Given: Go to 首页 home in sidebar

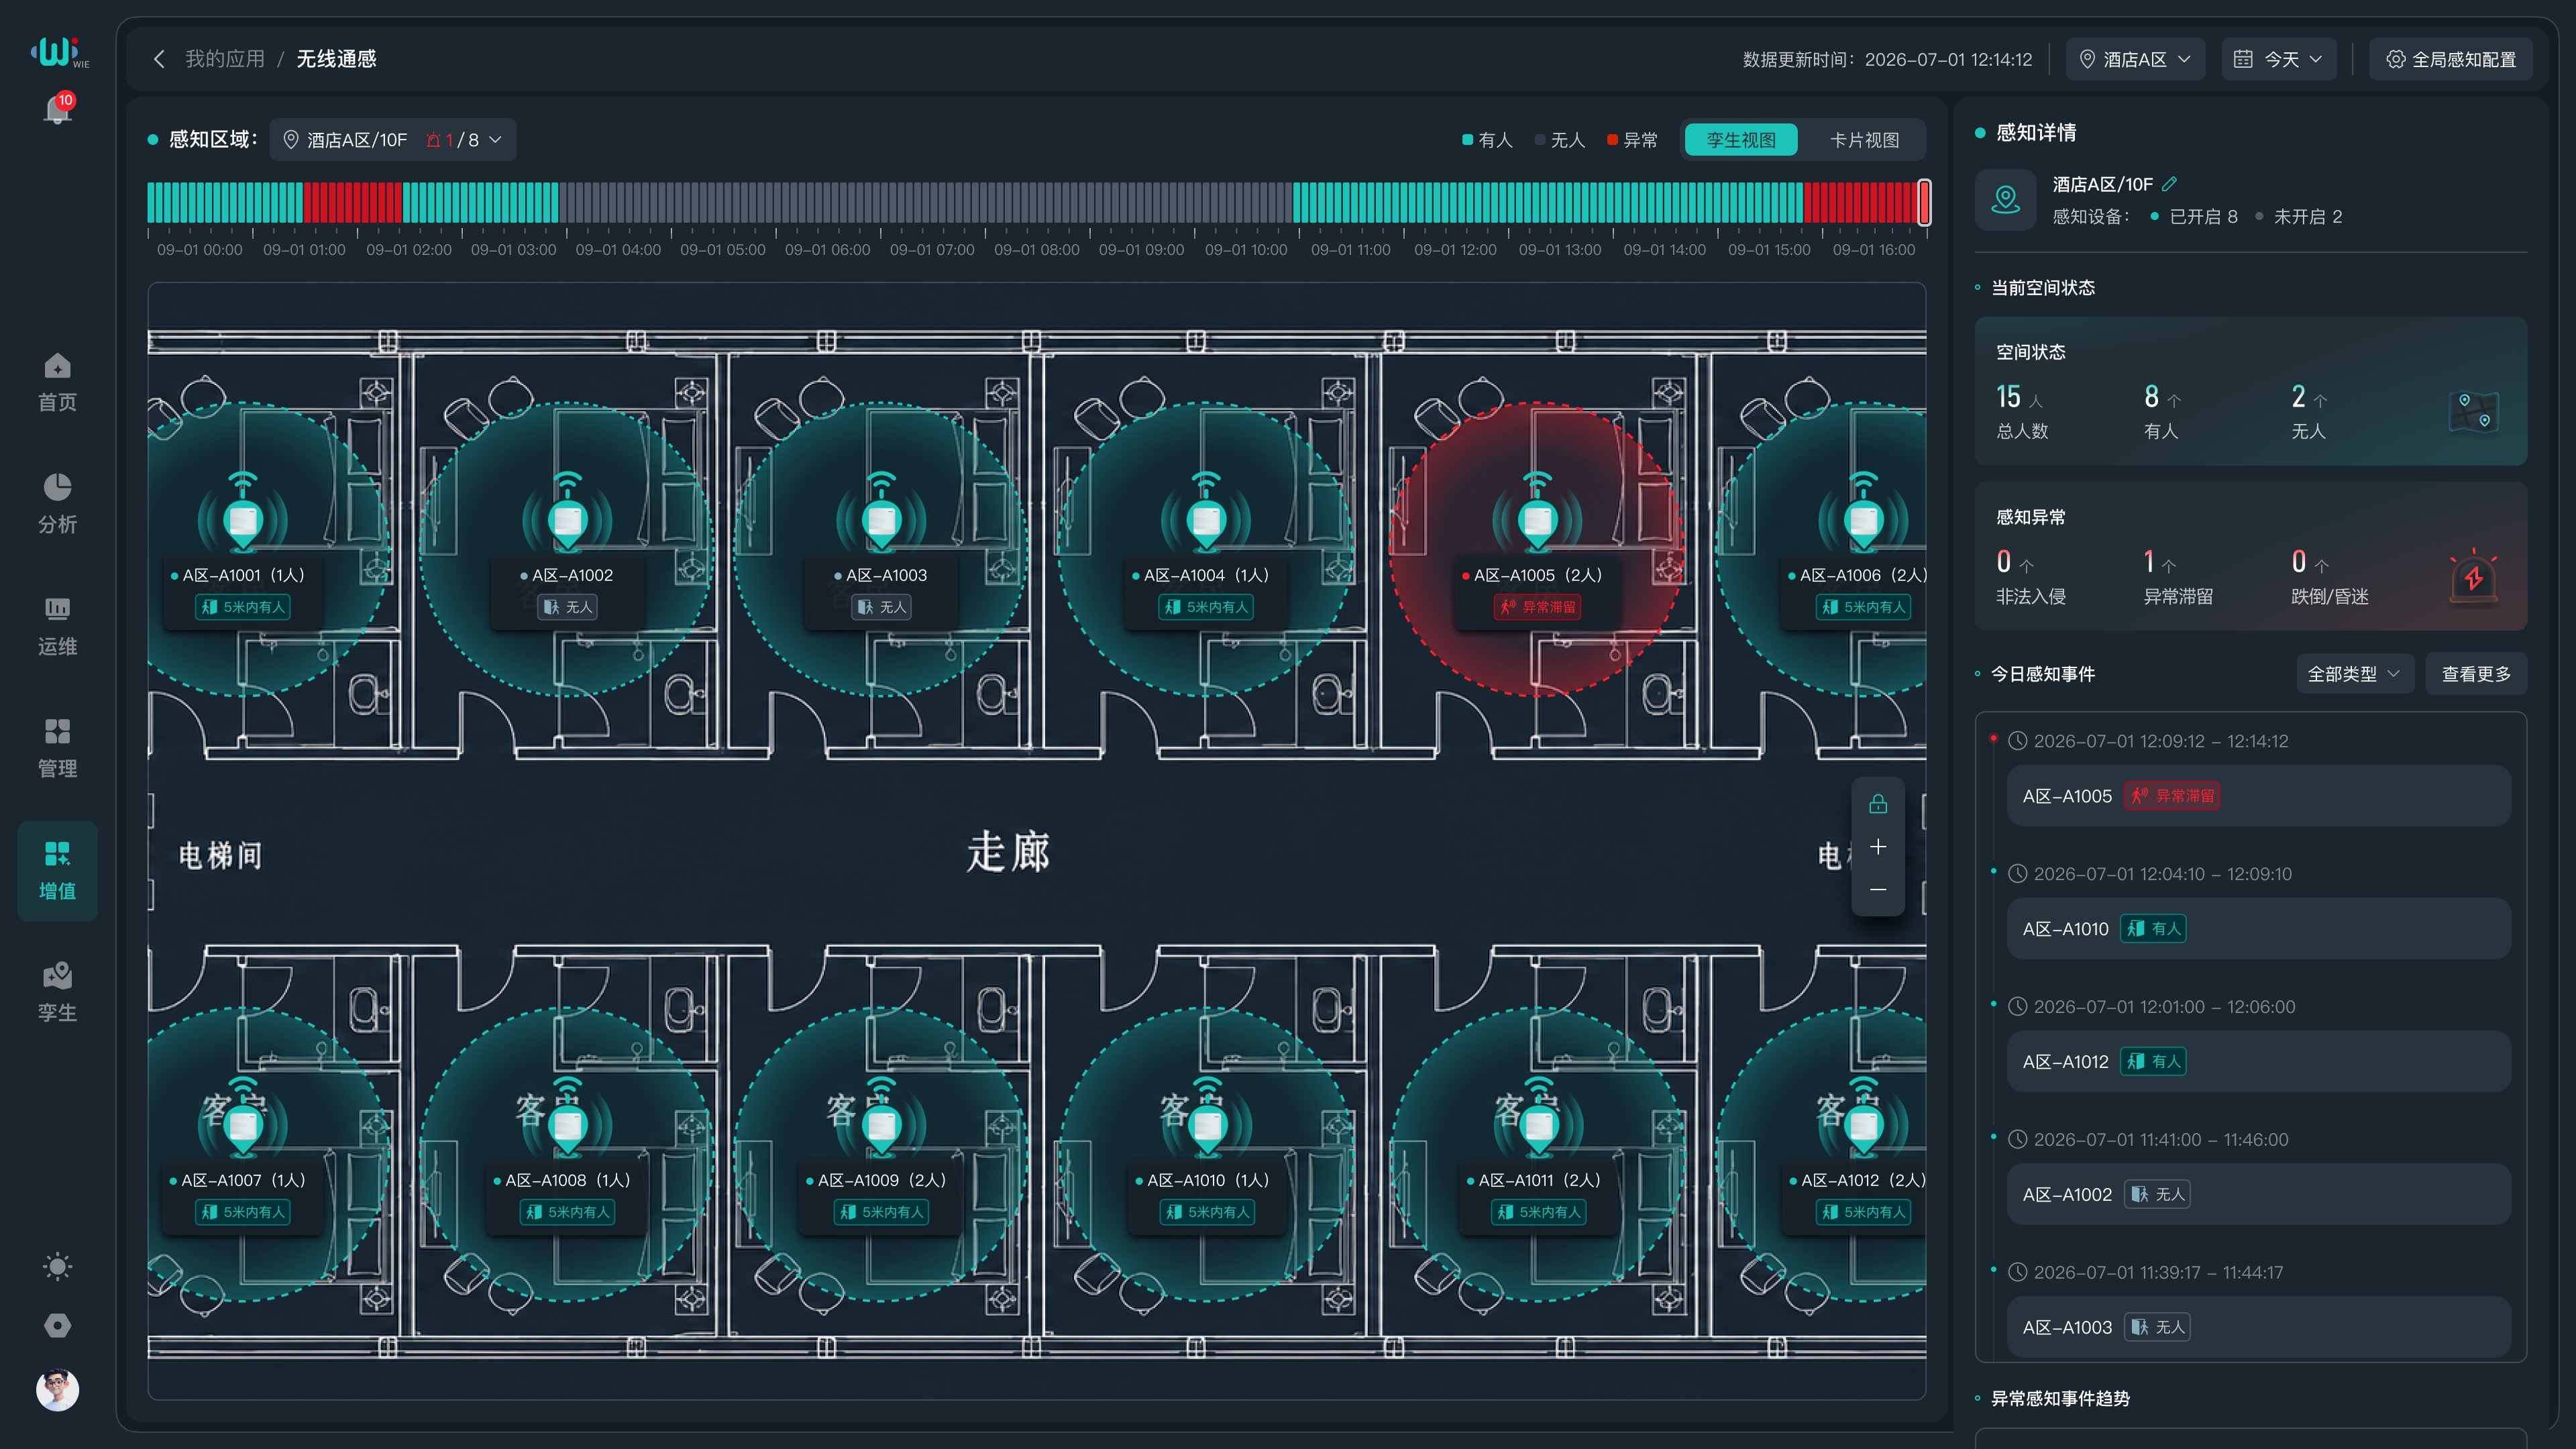Looking at the screenshot, I should point(57,383).
